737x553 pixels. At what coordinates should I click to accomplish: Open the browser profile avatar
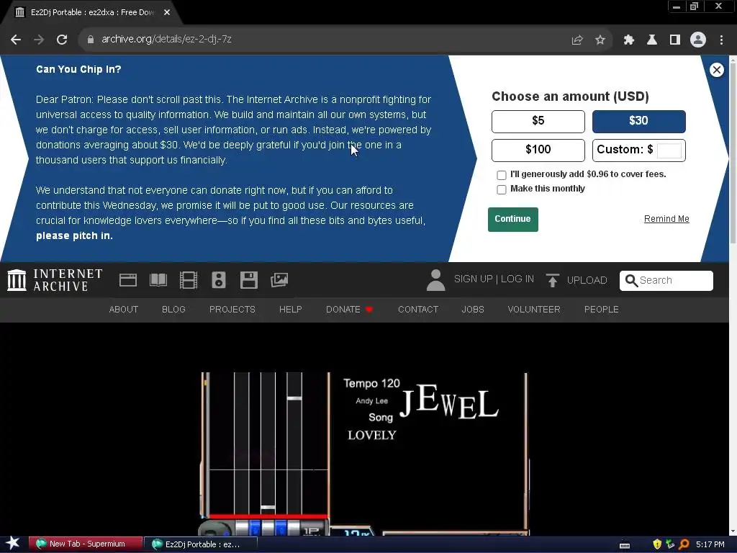(x=698, y=40)
